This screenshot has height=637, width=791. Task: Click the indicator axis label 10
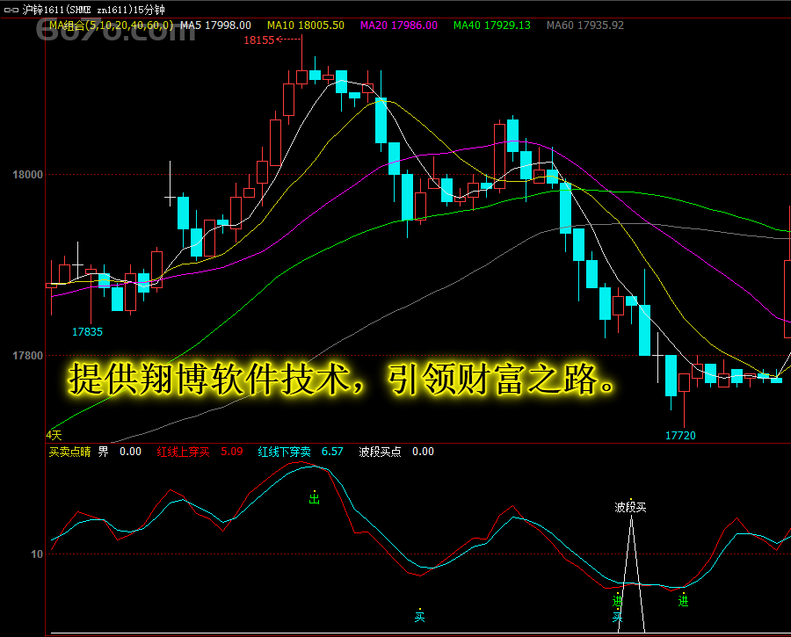[37, 554]
